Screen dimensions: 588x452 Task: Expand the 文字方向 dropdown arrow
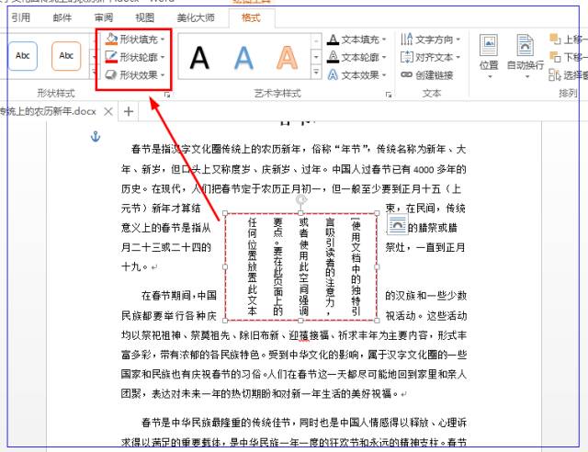point(458,39)
